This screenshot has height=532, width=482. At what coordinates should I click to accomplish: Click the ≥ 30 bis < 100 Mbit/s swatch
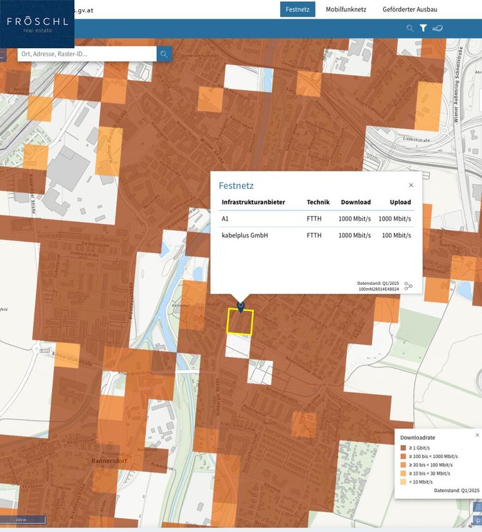pyautogui.click(x=403, y=465)
